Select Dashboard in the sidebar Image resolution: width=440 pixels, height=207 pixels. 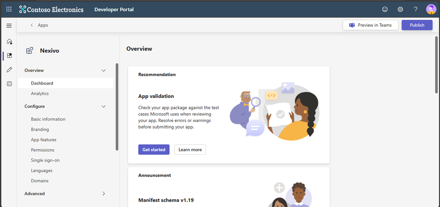[66, 83]
